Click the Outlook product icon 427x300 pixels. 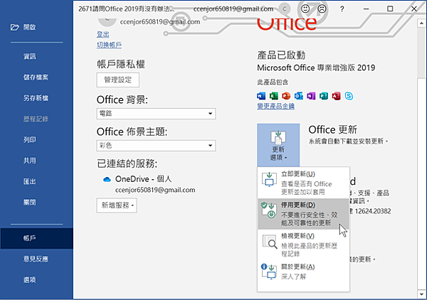tap(299, 96)
